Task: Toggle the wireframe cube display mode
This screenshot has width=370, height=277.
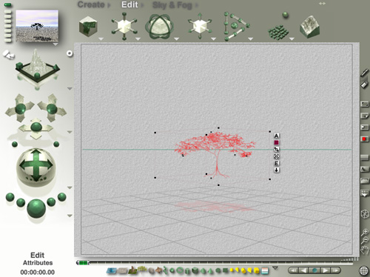Action: [x=365, y=214]
